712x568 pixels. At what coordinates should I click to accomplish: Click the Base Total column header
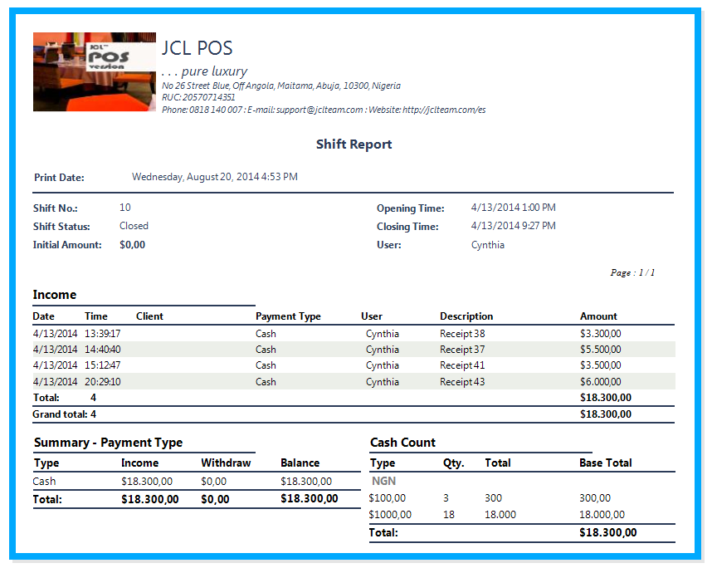click(605, 463)
